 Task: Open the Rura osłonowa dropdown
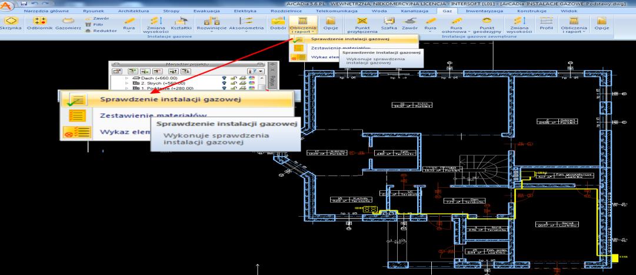pos(456,25)
